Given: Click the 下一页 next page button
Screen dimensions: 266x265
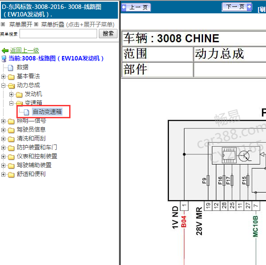Looking at the screenshot, I should [237, 7].
